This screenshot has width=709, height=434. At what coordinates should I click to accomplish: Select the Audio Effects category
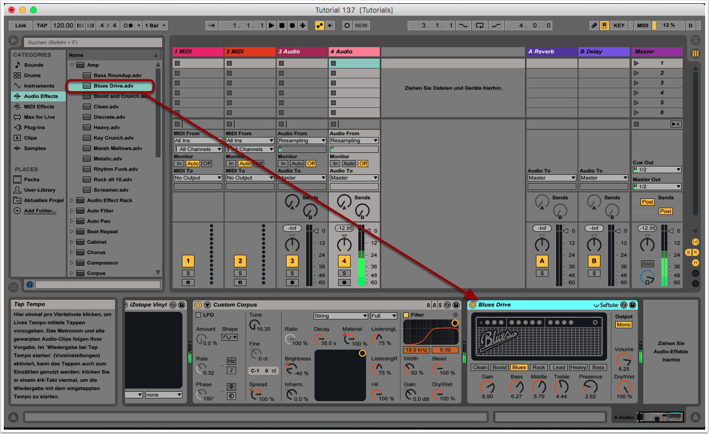(x=41, y=96)
